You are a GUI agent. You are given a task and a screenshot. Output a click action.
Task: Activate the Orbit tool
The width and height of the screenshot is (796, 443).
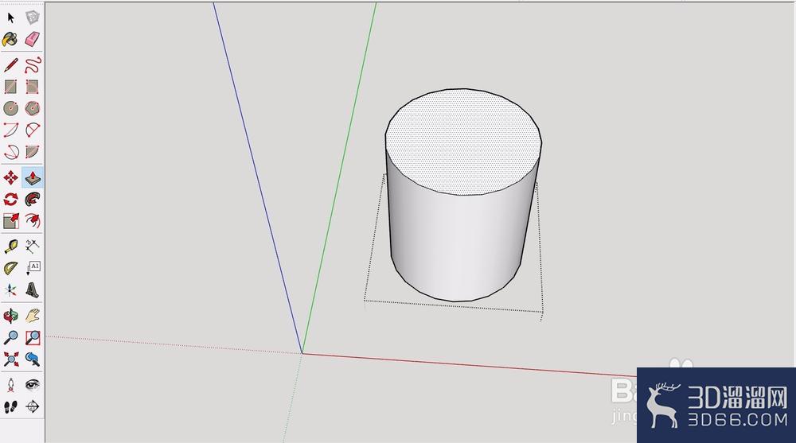pos(10,316)
